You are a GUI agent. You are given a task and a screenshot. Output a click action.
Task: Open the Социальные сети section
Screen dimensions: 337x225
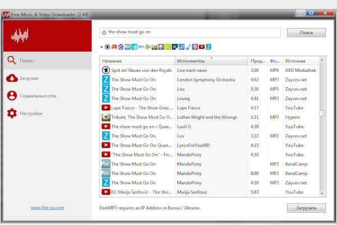pyautogui.click(x=48, y=96)
